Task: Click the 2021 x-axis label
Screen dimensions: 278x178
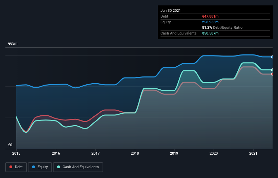Action: 253,153
